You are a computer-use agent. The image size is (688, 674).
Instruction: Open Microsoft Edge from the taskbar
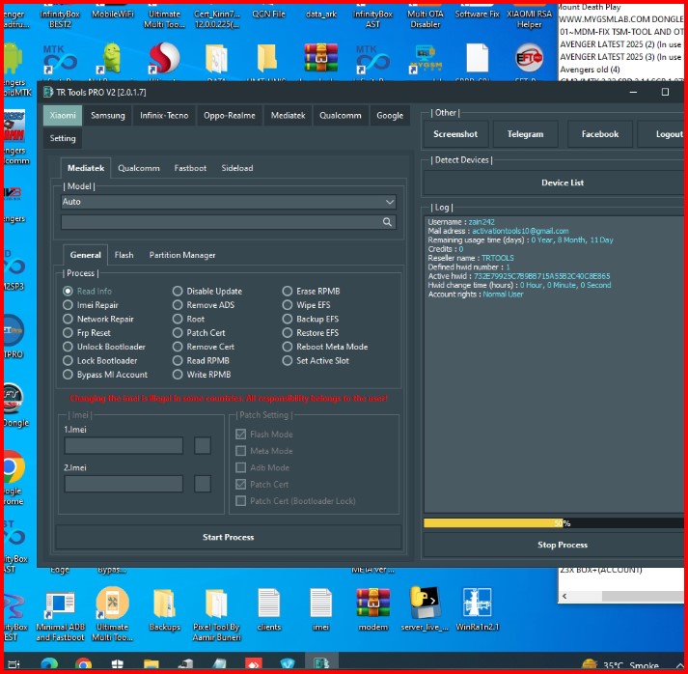pyautogui.click(x=48, y=664)
